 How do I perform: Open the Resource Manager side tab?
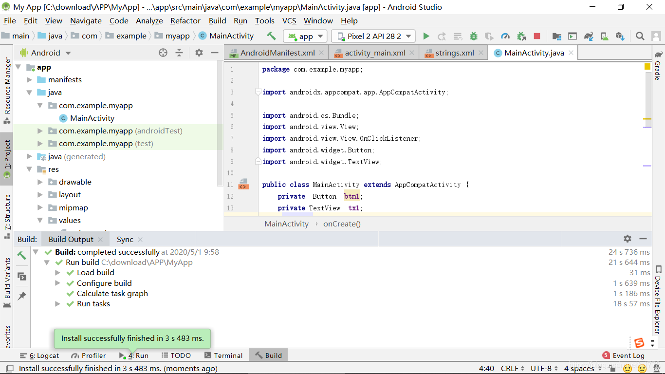pyautogui.click(x=7, y=90)
